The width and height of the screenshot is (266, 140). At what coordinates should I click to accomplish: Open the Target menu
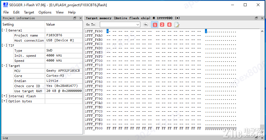pyautogui.click(x=29, y=12)
